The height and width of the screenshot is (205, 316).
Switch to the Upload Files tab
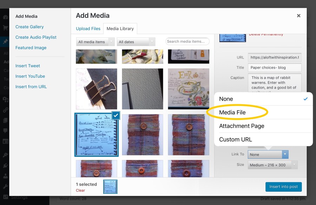(x=88, y=29)
